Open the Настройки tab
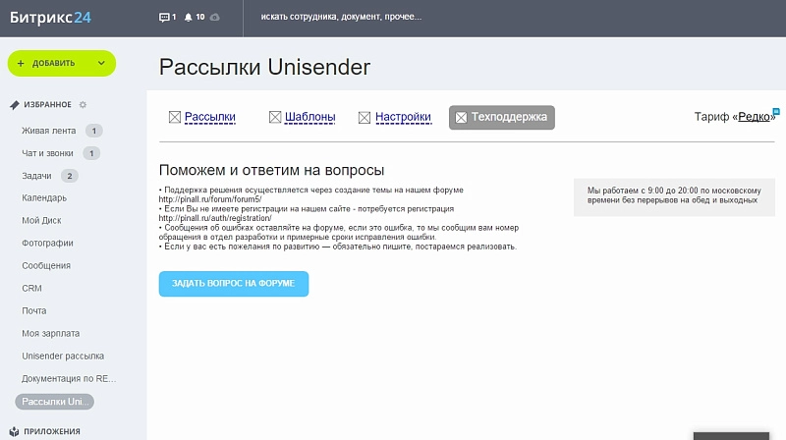Screen dimensions: 786x440 403,118
